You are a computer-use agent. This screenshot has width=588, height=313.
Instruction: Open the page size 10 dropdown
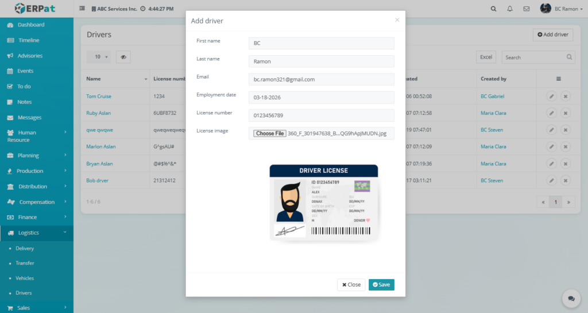[99, 57]
